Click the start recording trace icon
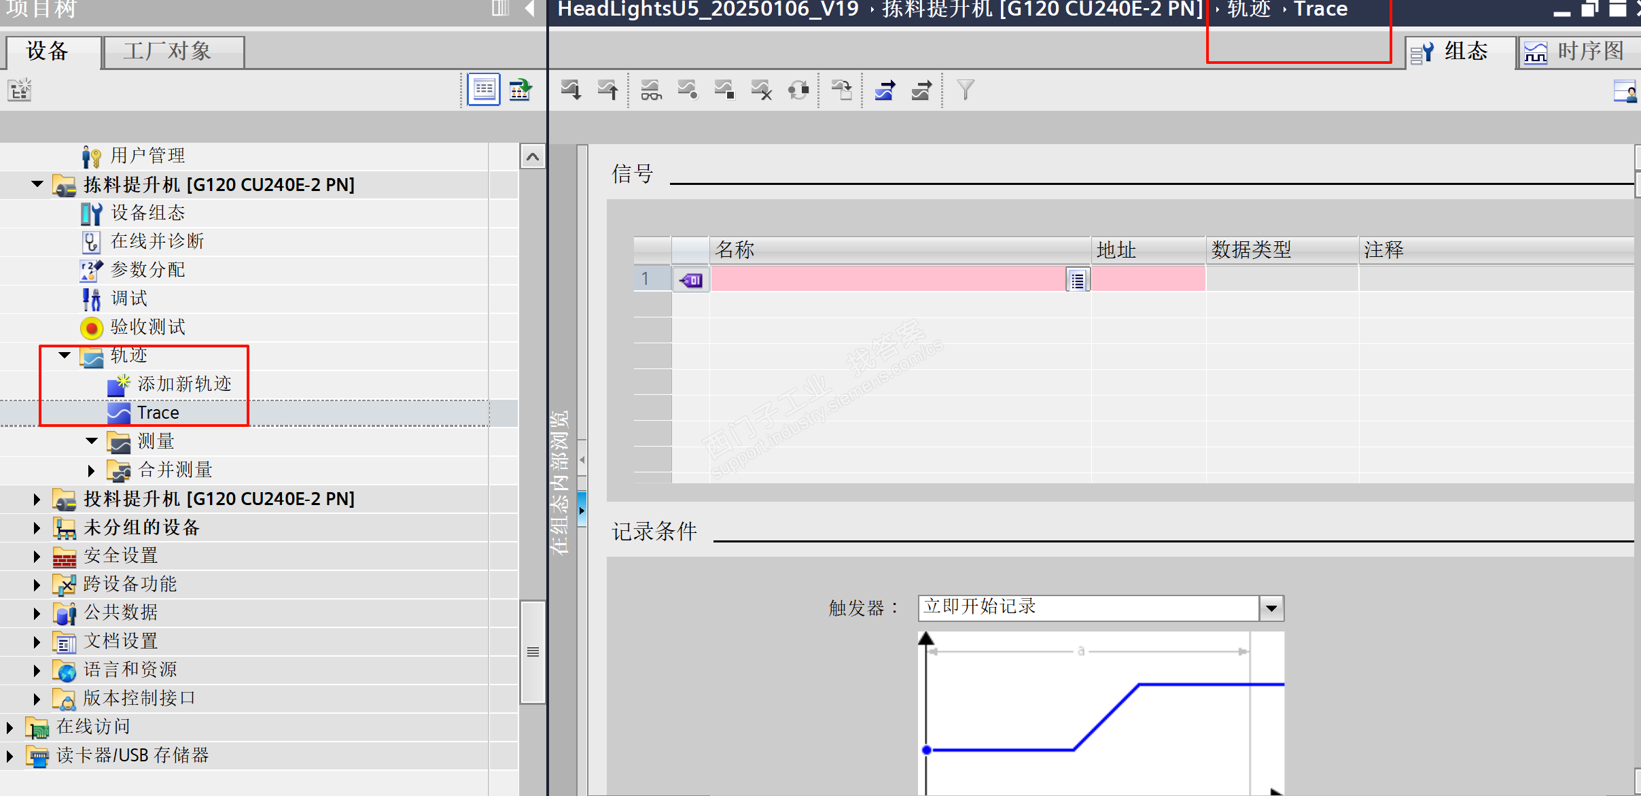The image size is (1641, 796). point(687,90)
